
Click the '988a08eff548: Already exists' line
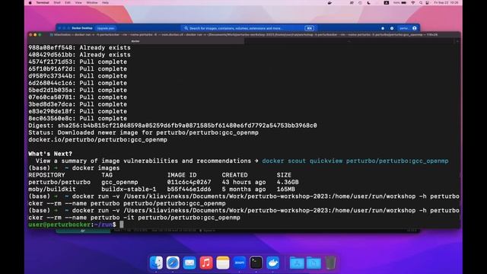79,47
